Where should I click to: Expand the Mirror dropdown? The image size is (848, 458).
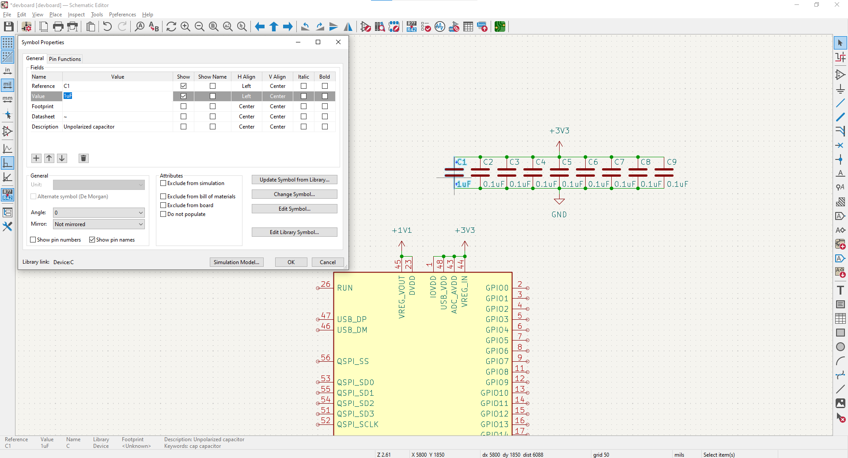click(98, 224)
